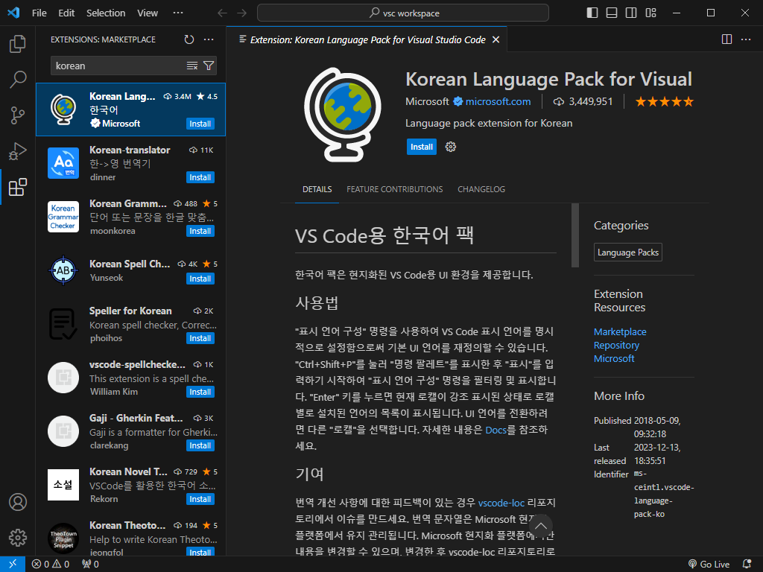Install Korean Grammar Checker by moonkorea
The image size is (763, 572).
[x=200, y=231]
